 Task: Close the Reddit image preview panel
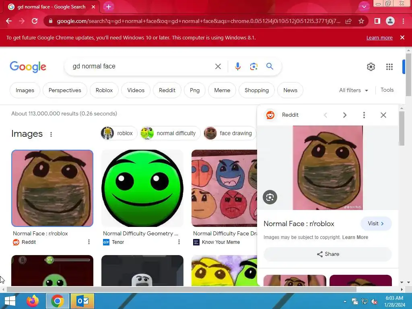383,115
